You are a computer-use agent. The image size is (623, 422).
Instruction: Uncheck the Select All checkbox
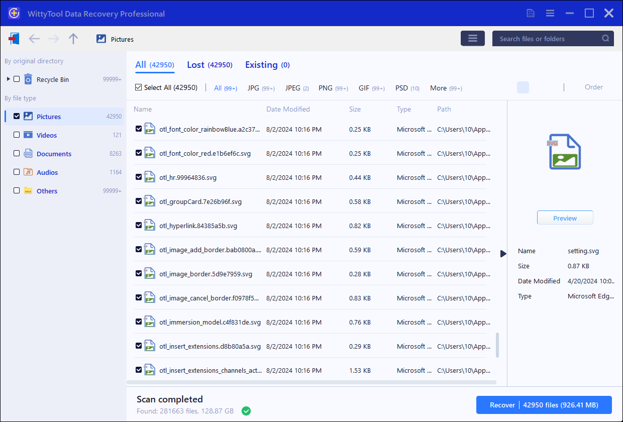139,87
